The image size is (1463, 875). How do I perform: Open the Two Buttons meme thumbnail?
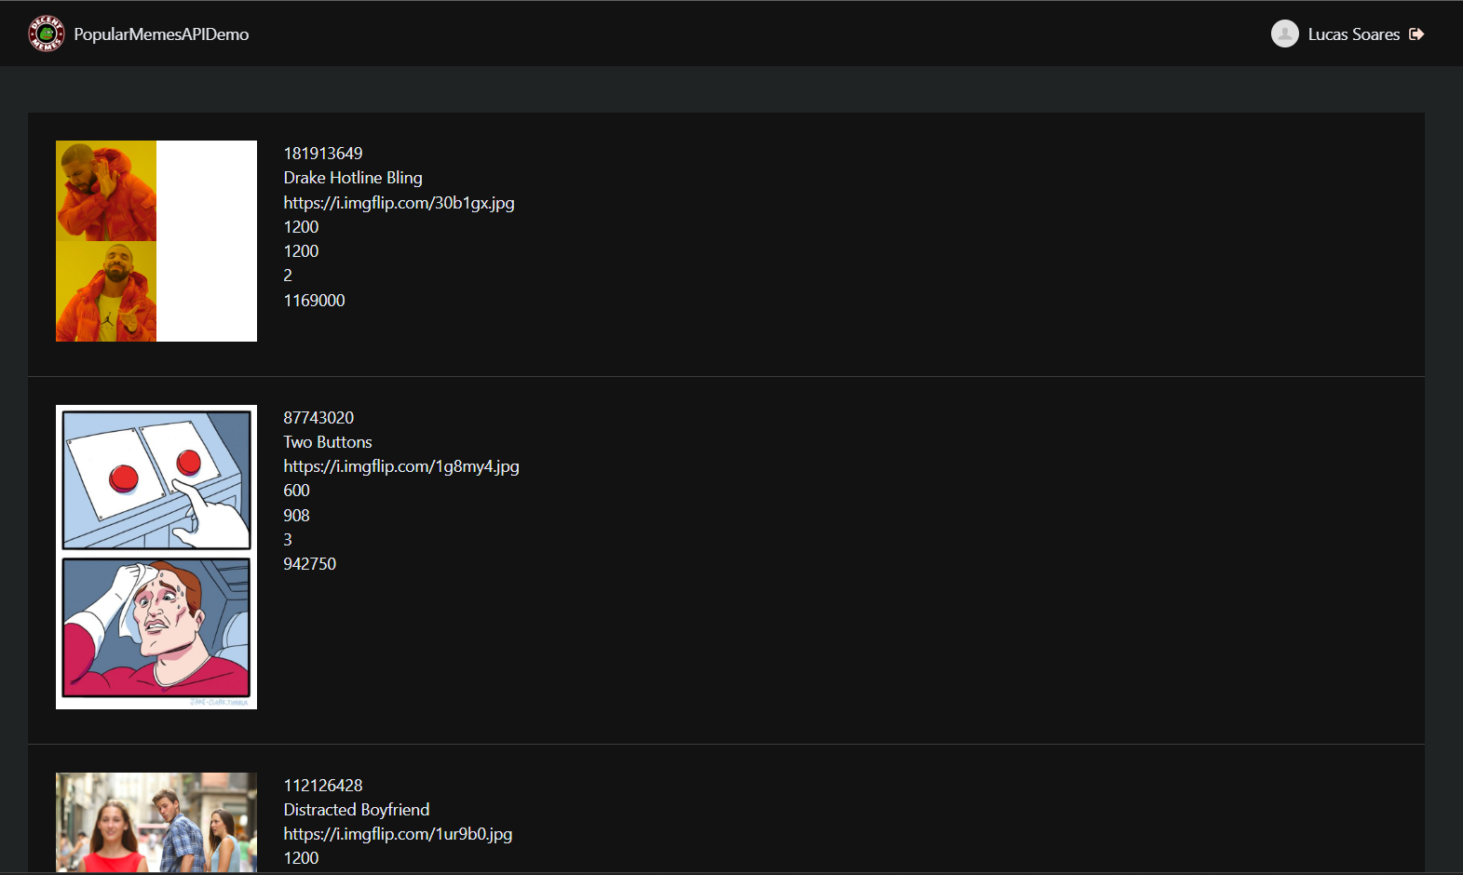(156, 557)
